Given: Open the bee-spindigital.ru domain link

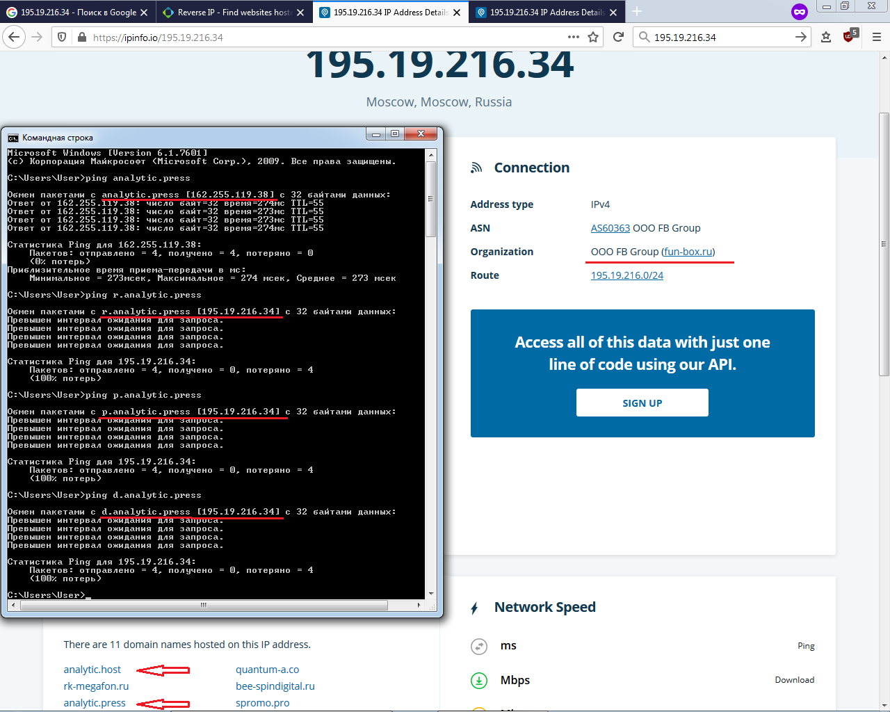Looking at the screenshot, I should 275,686.
